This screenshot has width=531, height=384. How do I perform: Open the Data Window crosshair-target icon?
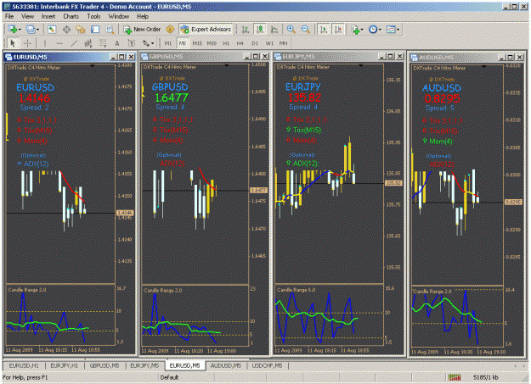(x=66, y=30)
